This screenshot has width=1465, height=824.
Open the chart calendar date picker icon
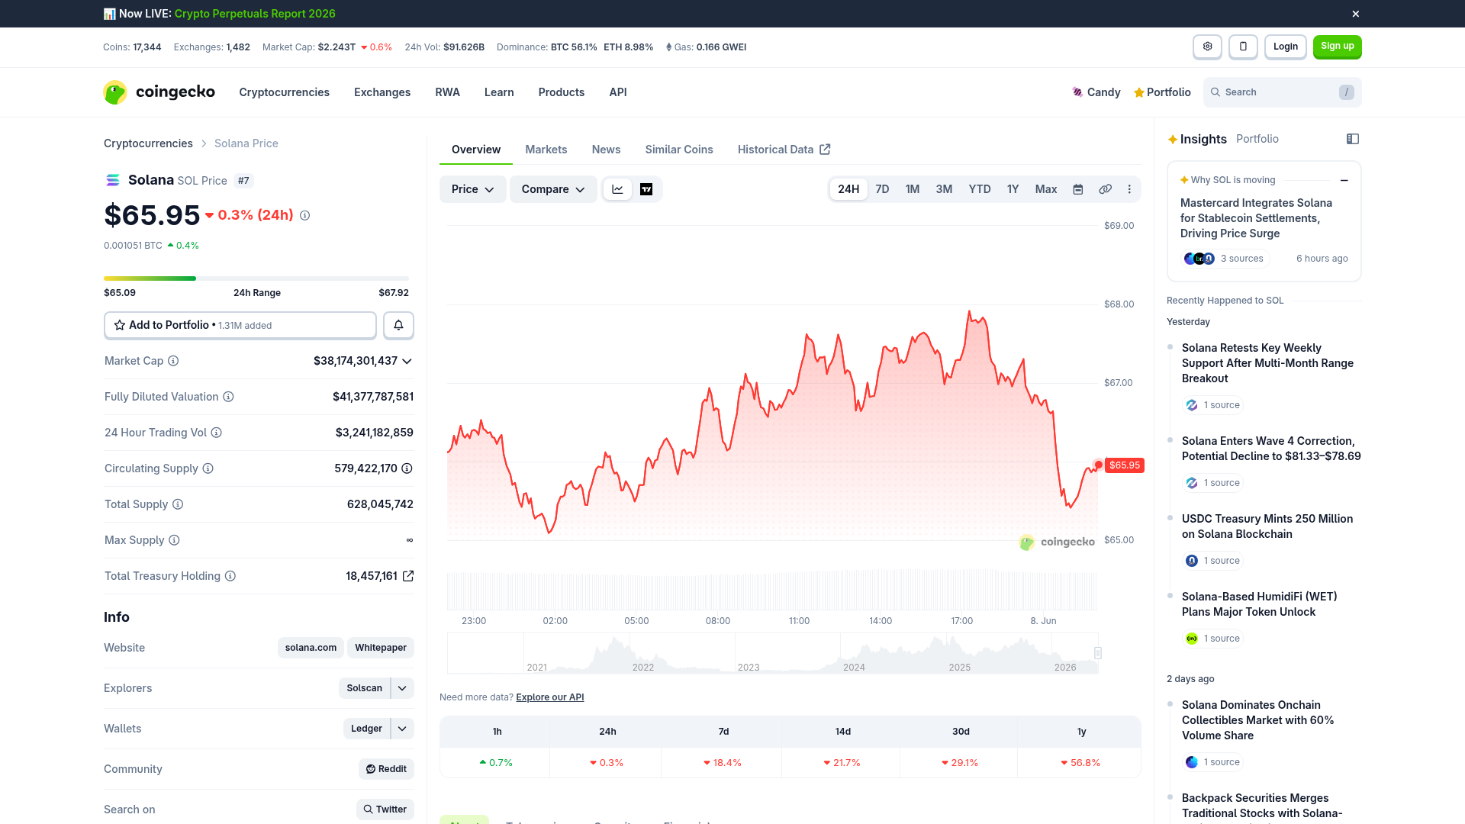[1078, 189]
